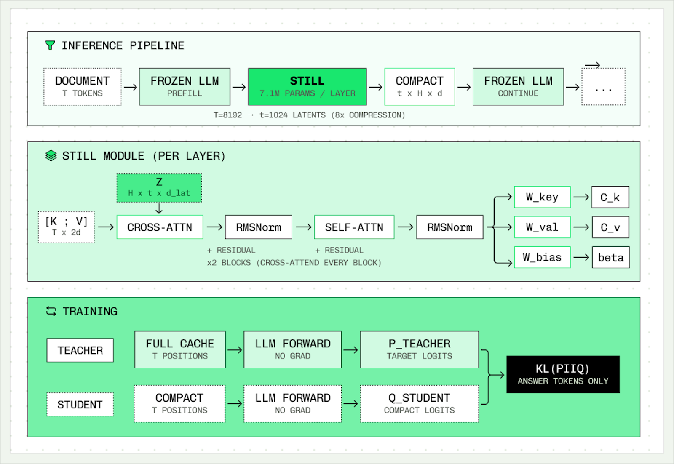This screenshot has width=674, height=464.
Task: Select the P_TEACHER TARGET LOGITS box
Action: pyautogui.click(x=420, y=349)
